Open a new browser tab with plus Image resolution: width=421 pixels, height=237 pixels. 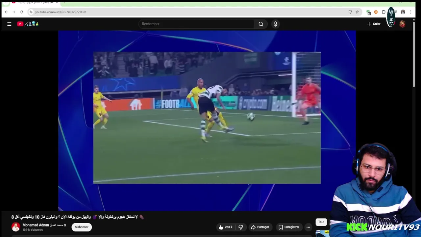click(64, 2)
